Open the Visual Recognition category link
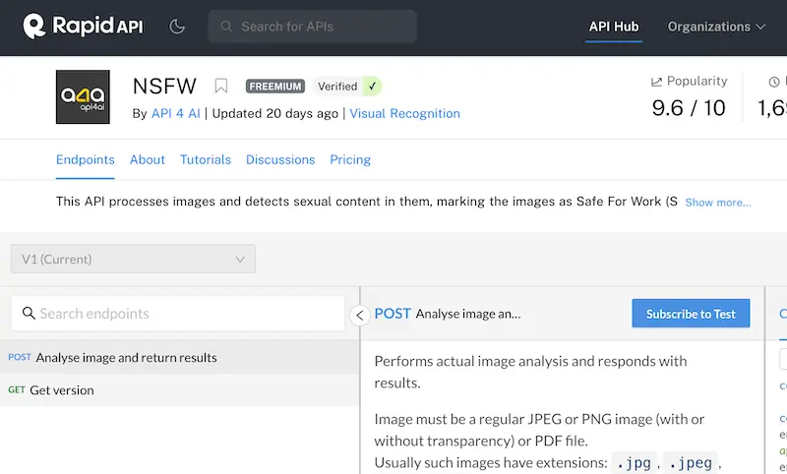Image resolution: width=787 pixels, height=474 pixels. [x=404, y=113]
